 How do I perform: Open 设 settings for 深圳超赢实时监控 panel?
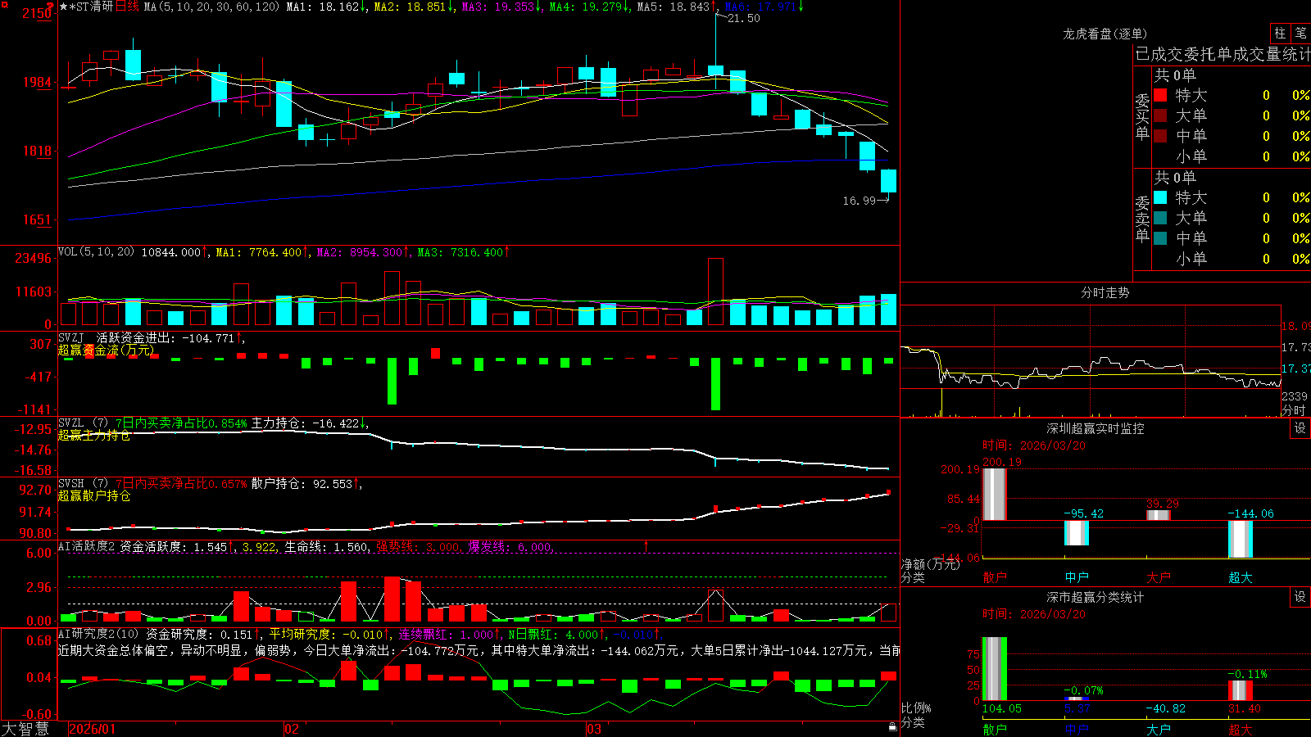(1300, 428)
